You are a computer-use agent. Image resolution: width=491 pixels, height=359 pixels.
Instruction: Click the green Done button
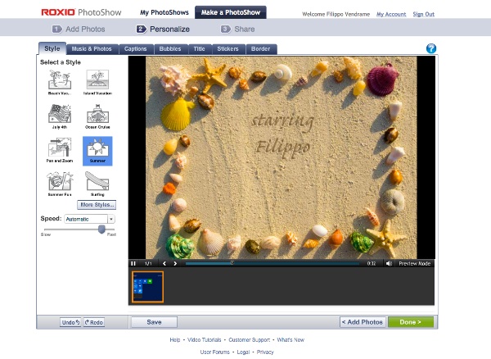[x=411, y=322]
